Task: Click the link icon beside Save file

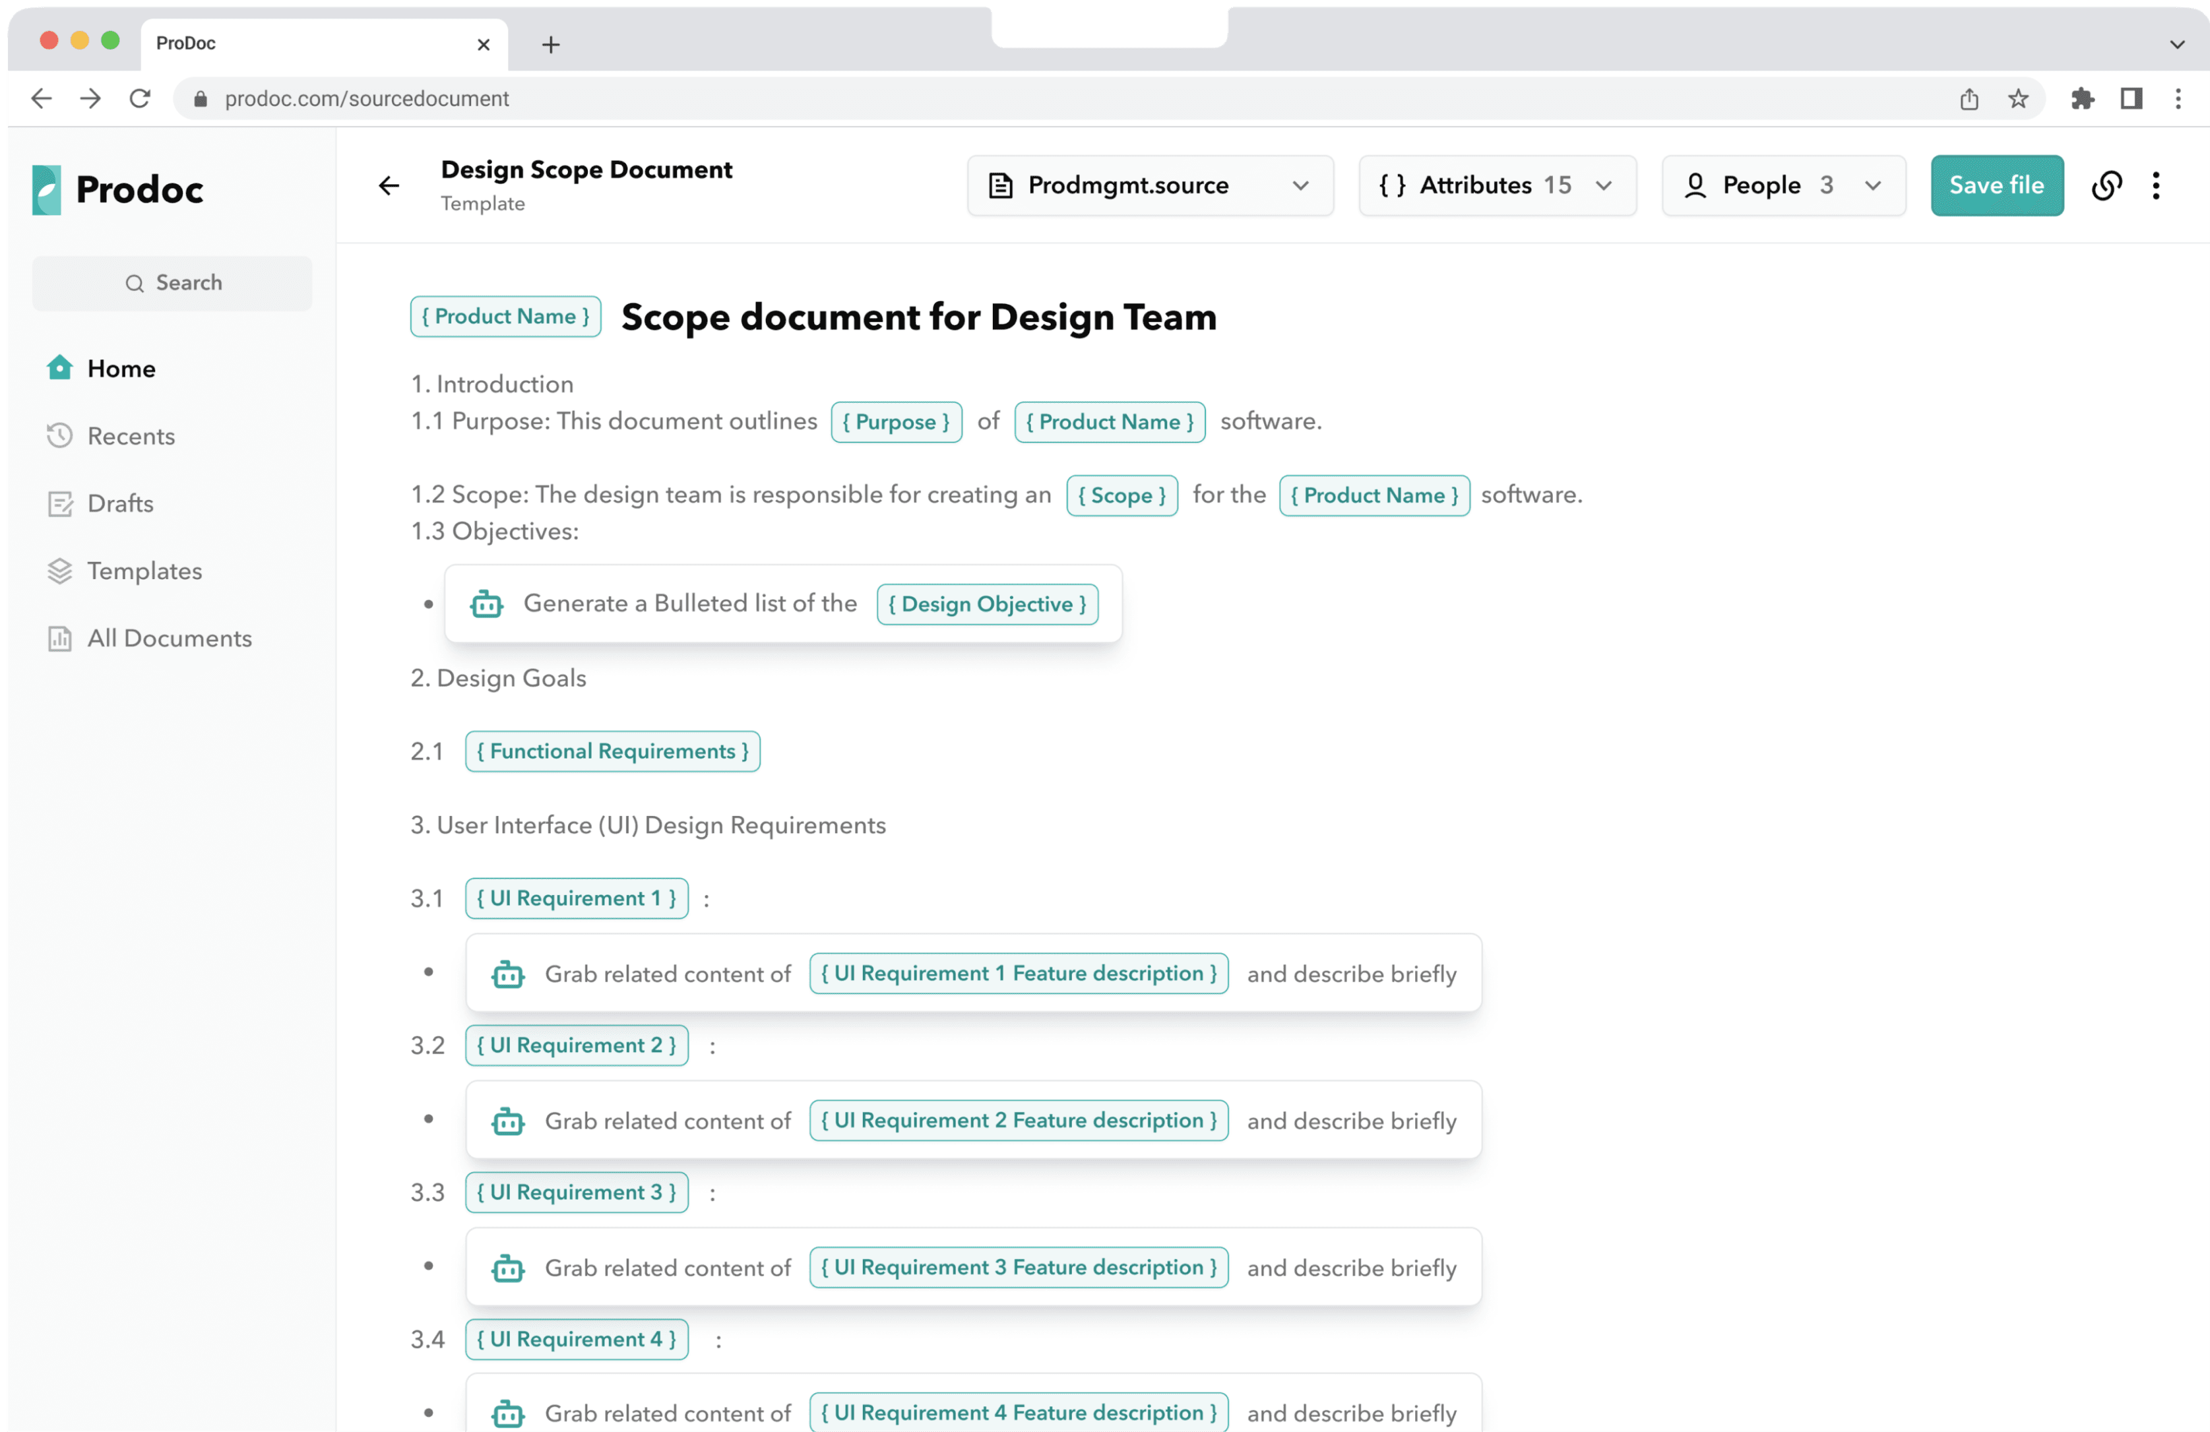Action: click(x=2106, y=186)
